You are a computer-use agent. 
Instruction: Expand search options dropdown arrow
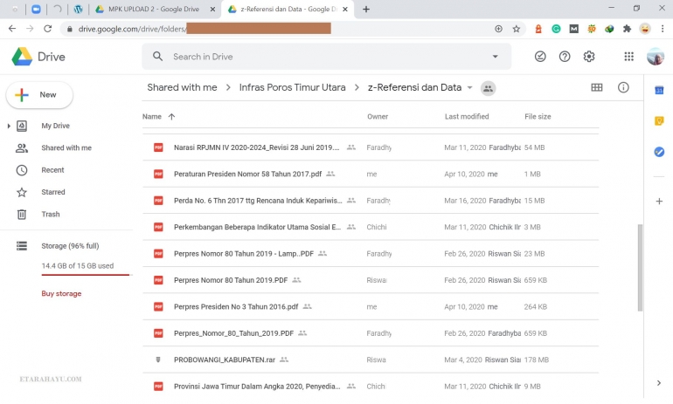click(495, 57)
